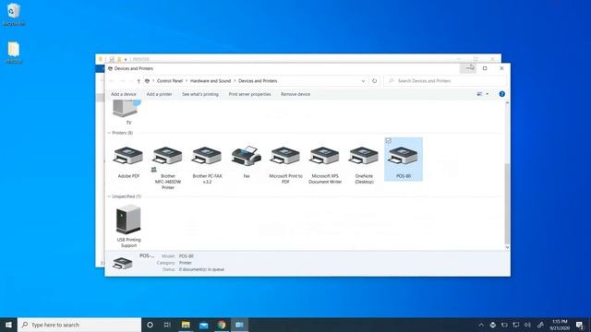Screen dimensions: 591x332
Task: Select the Fax device icon
Action: pyautogui.click(x=247, y=156)
